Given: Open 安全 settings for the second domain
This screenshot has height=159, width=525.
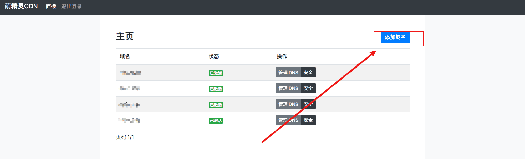Looking at the screenshot, I should click(x=308, y=88).
